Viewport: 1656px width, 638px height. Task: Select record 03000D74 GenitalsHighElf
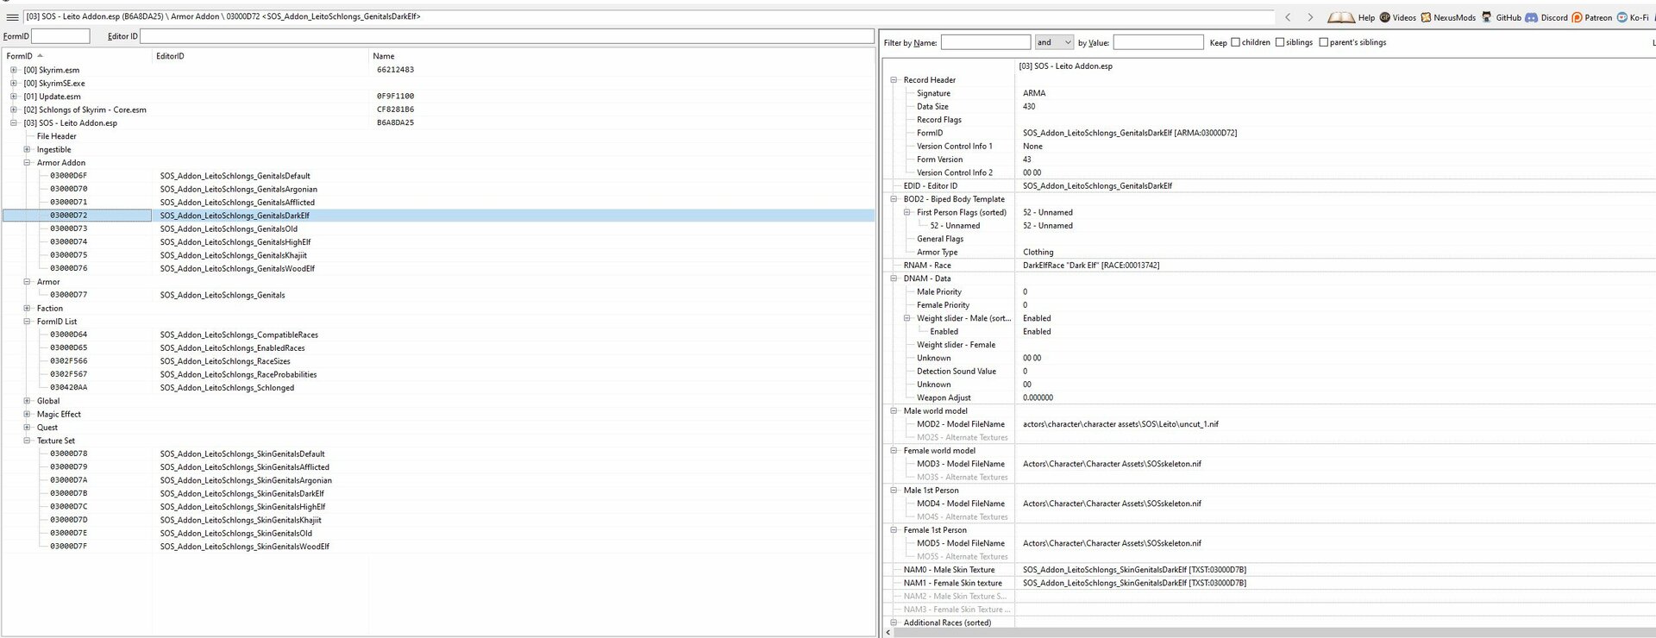(438, 242)
